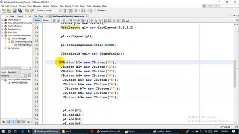Image resolution: width=239 pixels, height=134 pixels.
Task: Create a New File from the toolbar
Action: point(4,10)
